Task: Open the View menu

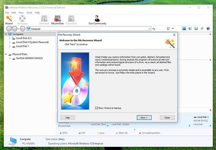Action: (x=21, y=13)
